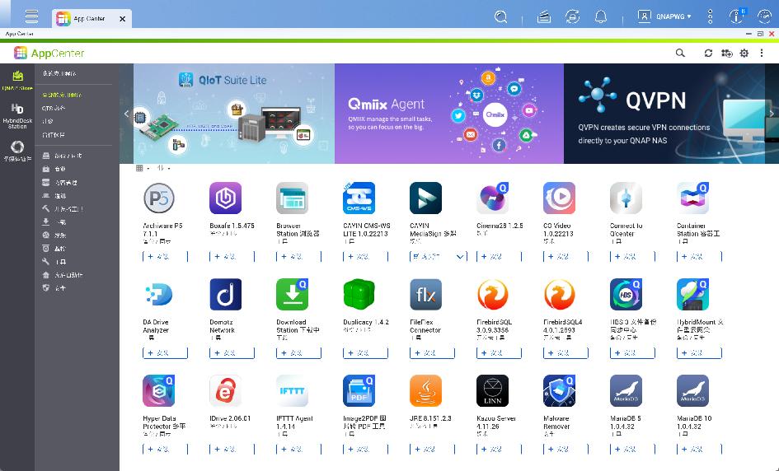Select the multimedia add-ons sidebar section
Image resolution: width=779 pixels, height=471 pixels.
(17, 151)
